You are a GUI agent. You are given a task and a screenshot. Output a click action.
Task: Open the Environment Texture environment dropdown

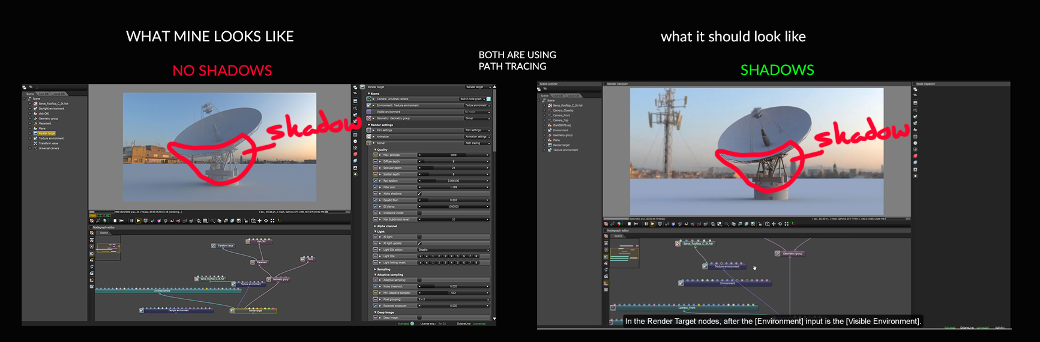tap(478, 105)
